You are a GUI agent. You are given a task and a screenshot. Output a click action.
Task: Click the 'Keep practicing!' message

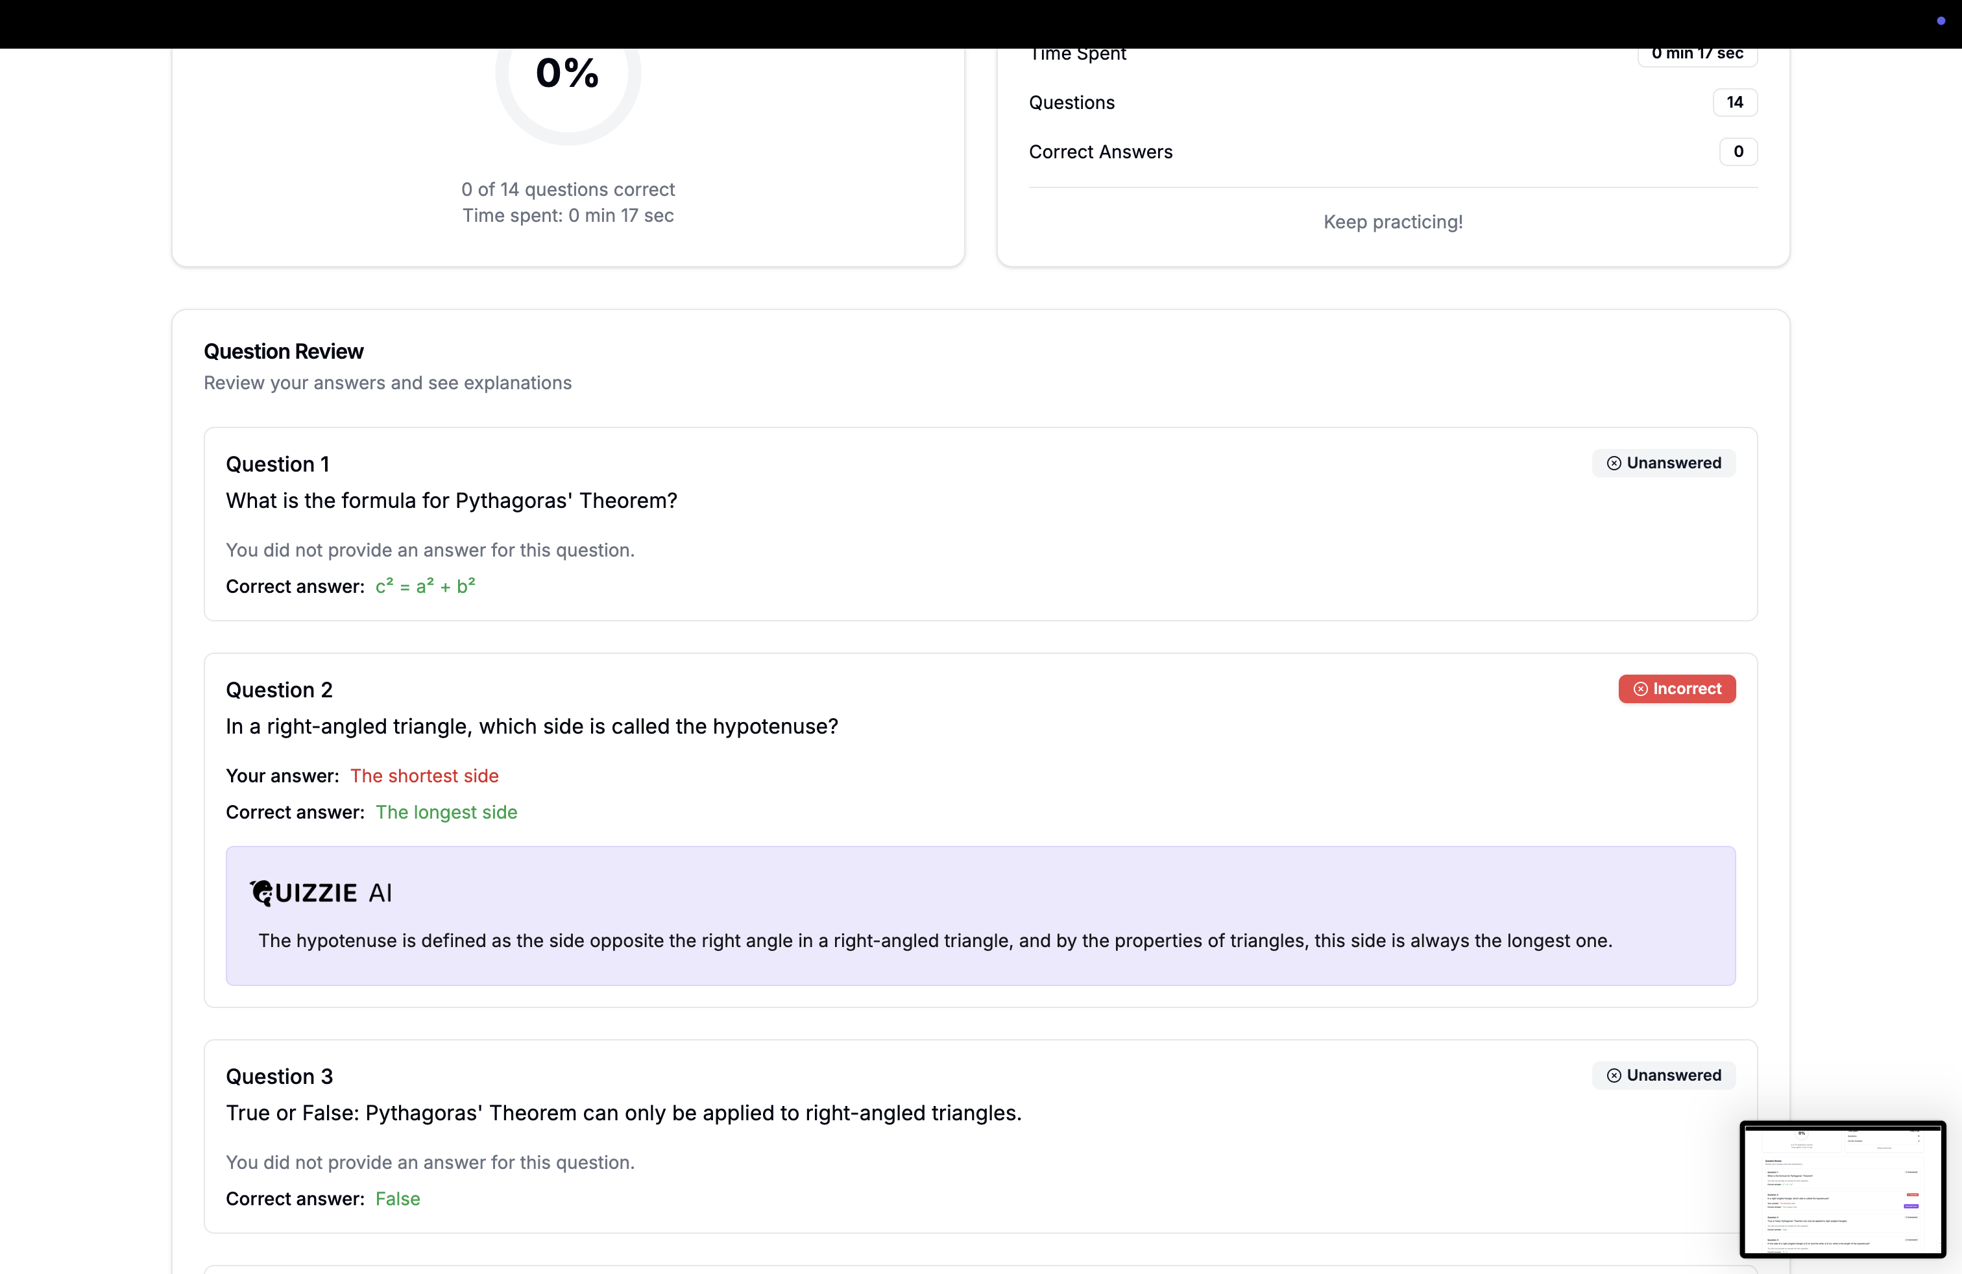(1392, 222)
